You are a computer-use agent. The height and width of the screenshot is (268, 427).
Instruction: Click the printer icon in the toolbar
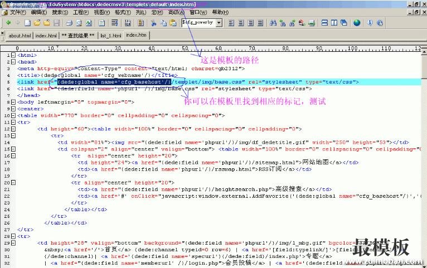pos(69,23)
